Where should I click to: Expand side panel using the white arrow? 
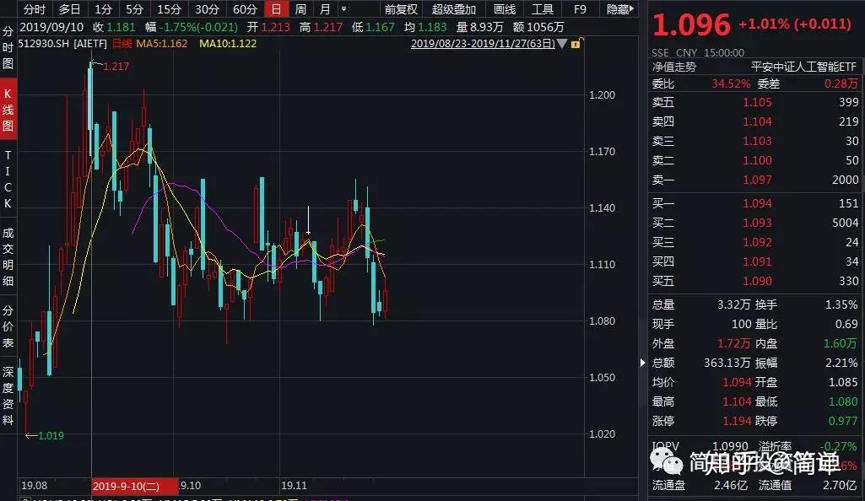point(643,363)
